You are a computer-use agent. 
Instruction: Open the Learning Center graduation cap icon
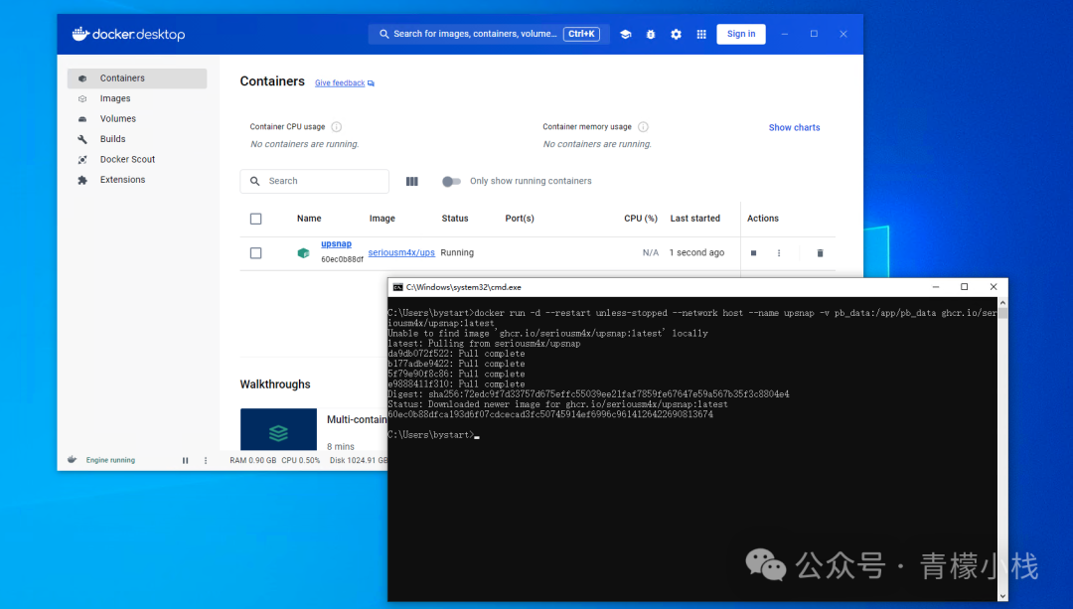click(x=625, y=34)
